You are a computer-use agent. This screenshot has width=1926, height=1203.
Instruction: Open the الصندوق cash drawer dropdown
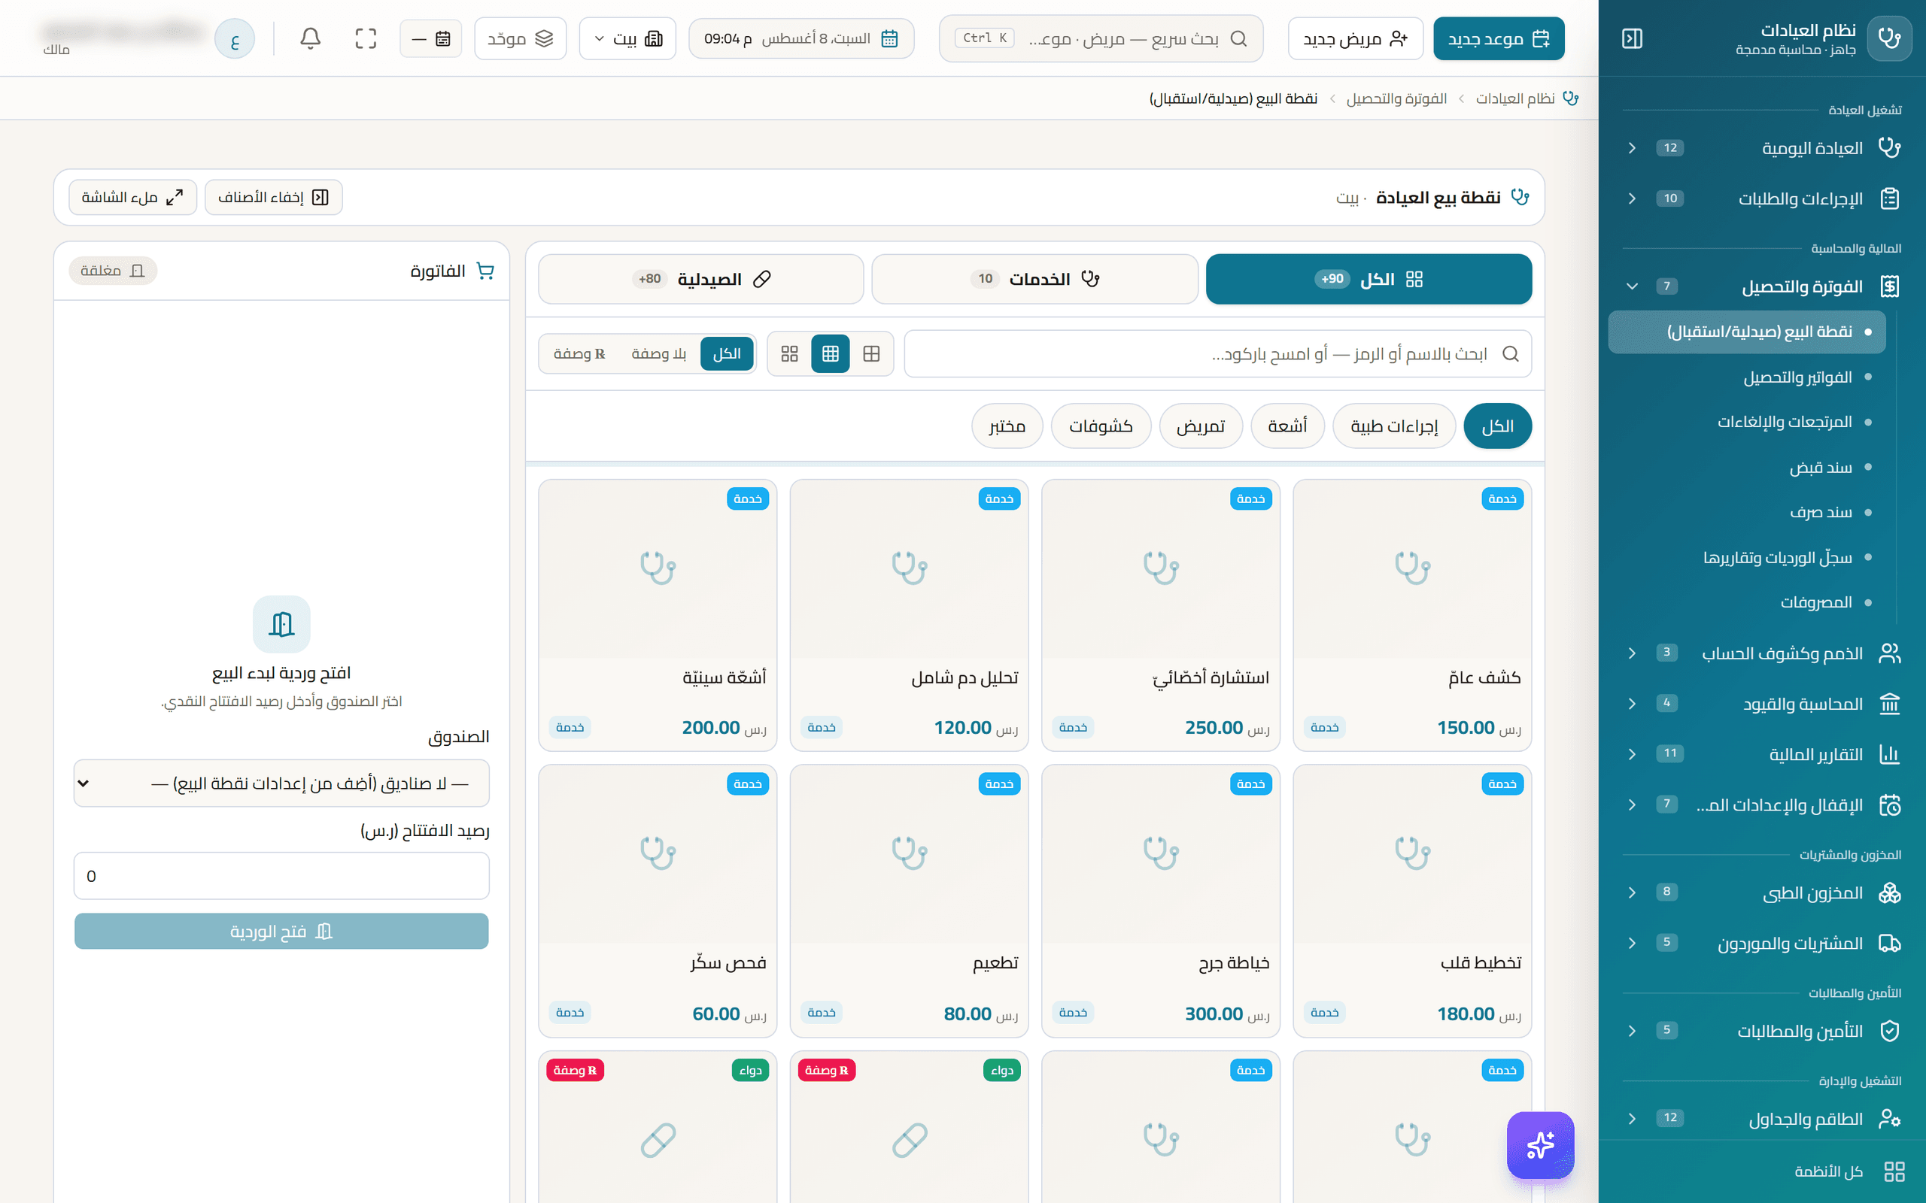281,783
